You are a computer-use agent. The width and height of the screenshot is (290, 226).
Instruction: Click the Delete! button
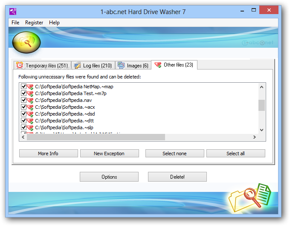pos(177,177)
